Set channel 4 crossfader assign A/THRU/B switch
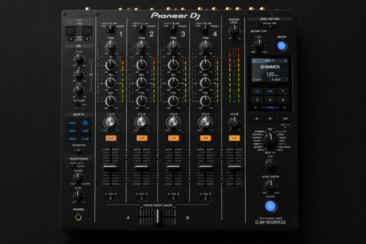The width and height of the screenshot is (366, 244). pos(205,198)
